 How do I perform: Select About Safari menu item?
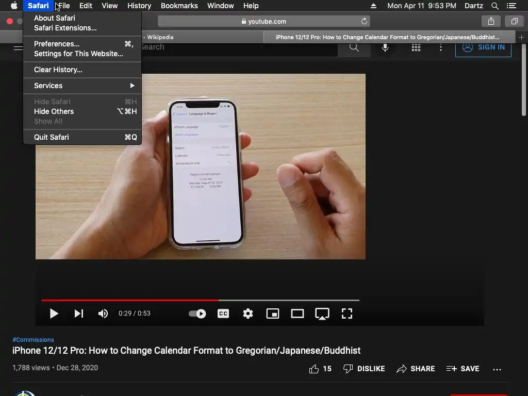[x=82, y=18]
